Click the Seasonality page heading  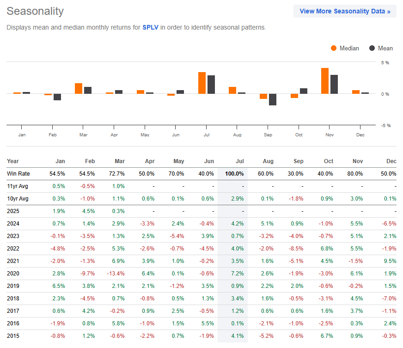click(35, 11)
